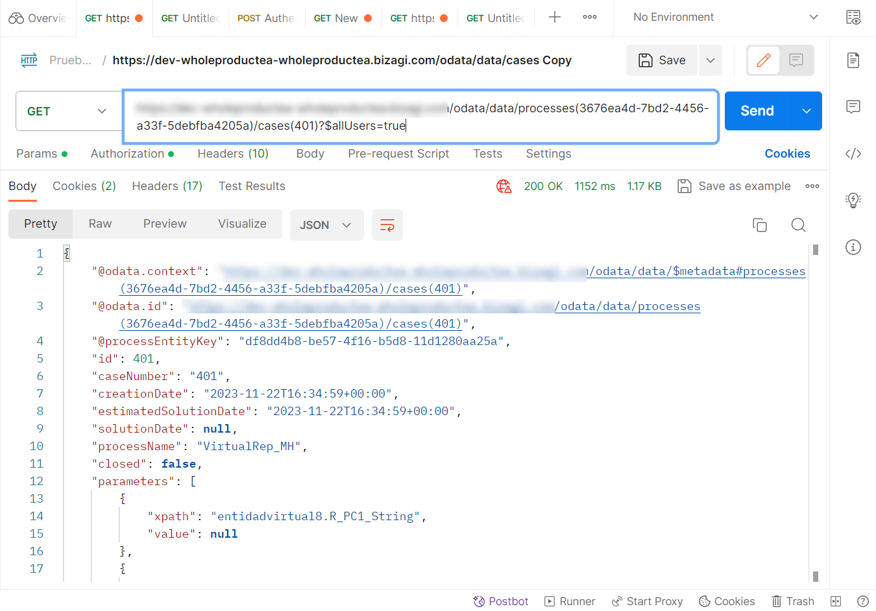This screenshot has height=611, width=876.
Task: Toggle line wrap icon
Action: (x=387, y=225)
